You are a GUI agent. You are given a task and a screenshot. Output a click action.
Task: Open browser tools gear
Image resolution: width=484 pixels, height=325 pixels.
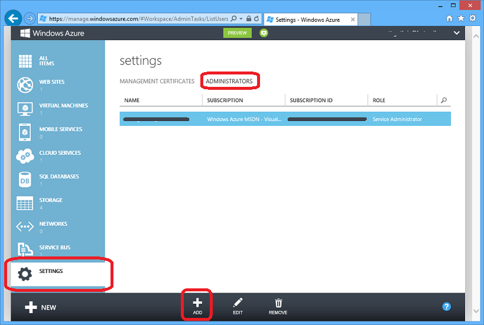pyautogui.click(x=473, y=18)
